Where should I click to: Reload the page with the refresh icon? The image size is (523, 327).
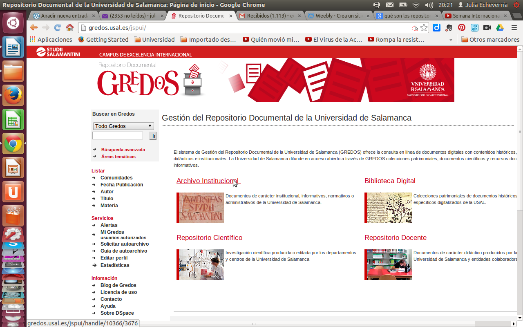pos(57,28)
